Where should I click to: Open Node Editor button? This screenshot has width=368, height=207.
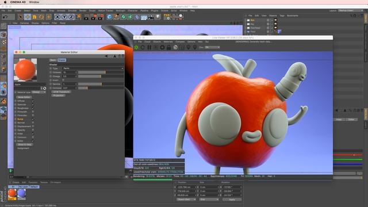click(x=24, y=97)
